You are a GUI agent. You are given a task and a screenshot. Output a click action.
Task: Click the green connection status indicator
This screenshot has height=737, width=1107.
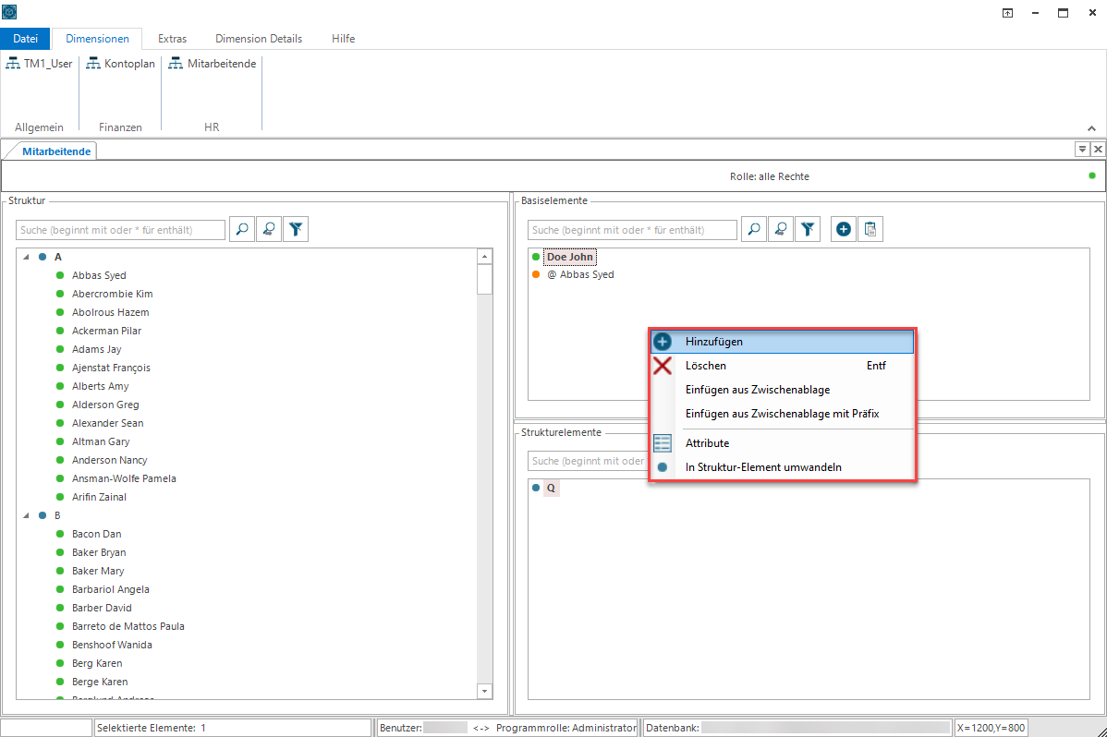click(1092, 175)
